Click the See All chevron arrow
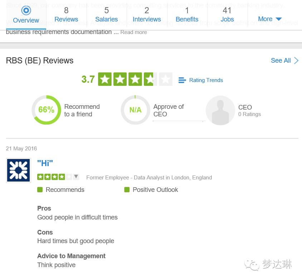Viewport: 302px width, 280px height. pos(296,61)
